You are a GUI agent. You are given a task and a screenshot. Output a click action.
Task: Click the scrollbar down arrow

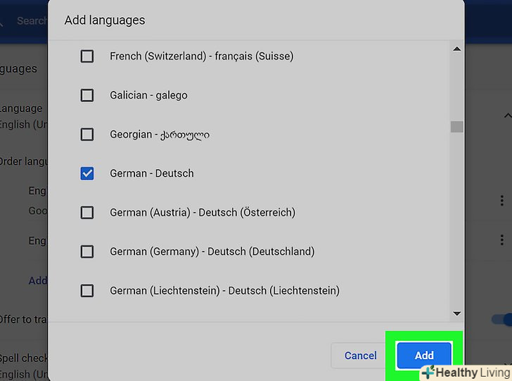coord(457,313)
